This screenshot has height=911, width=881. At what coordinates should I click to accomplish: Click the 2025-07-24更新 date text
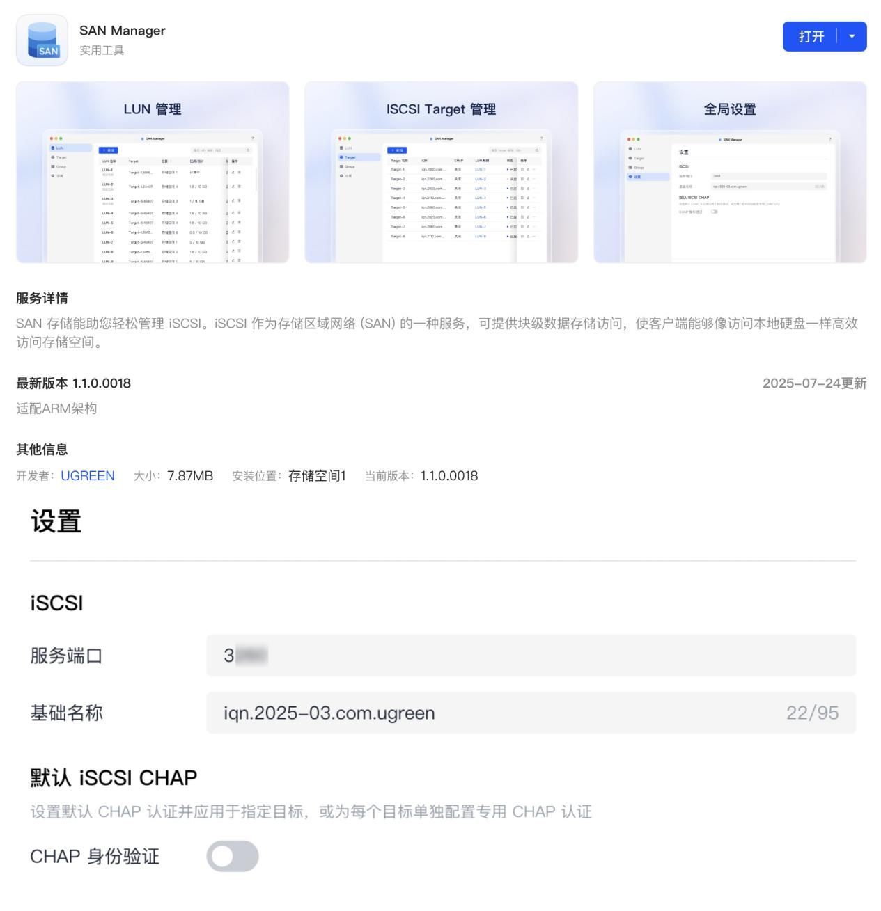click(814, 383)
